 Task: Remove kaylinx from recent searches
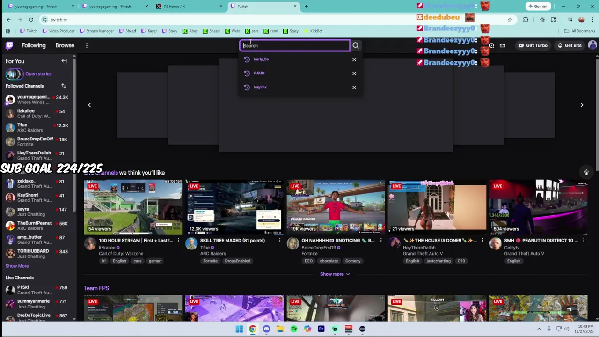click(x=354, y=88)
